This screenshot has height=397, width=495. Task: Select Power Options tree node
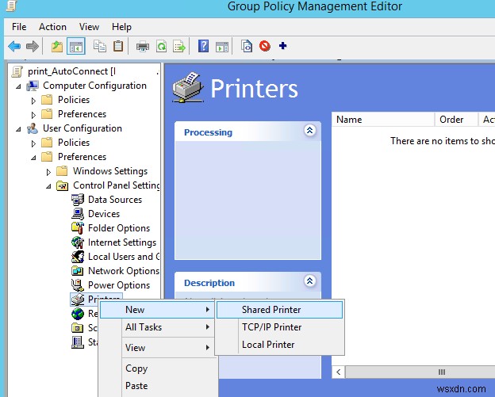coord(119,285)
